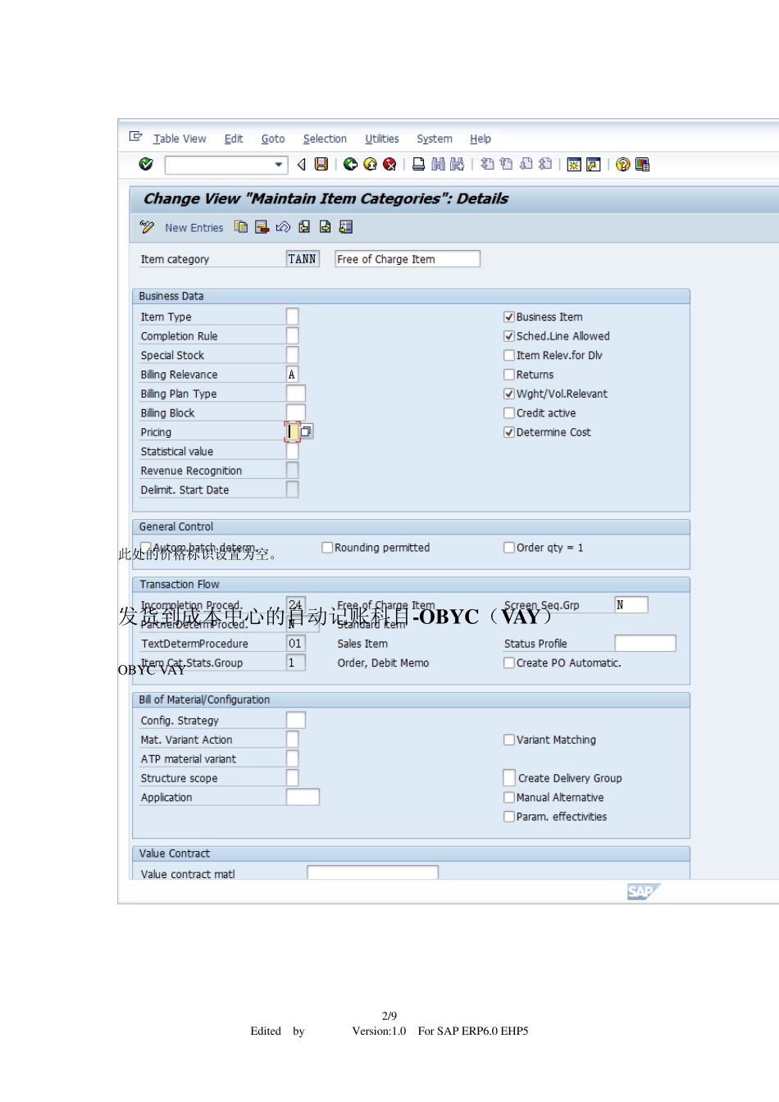This screenshot has width=779, height=1102.
Task: Open the Help menu
Action: tap(481, 139)
